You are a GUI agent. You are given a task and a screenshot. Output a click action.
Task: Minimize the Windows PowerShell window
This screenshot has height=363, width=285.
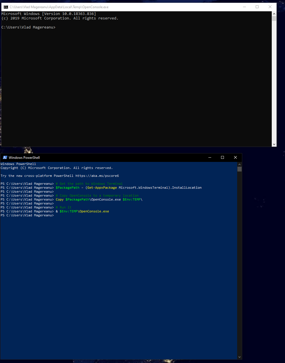click(210, 157)
